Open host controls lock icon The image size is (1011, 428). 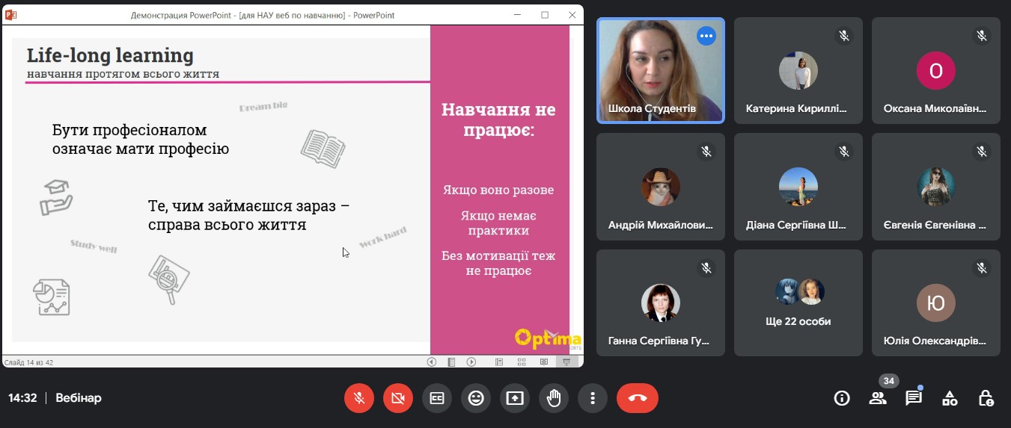tap(986, 398)
